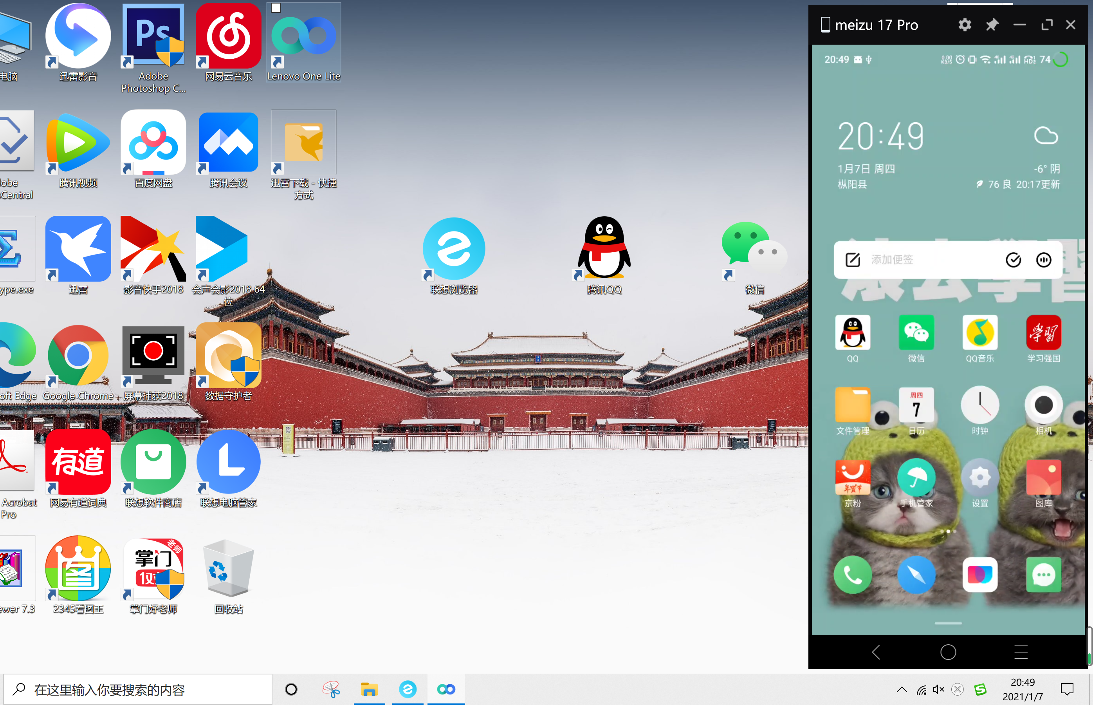Open 京粉 app on the phone
The image size is (1093, 705).
click(852, 483)
